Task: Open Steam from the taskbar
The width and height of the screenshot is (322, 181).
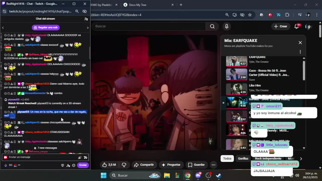Action: [218, 175]
